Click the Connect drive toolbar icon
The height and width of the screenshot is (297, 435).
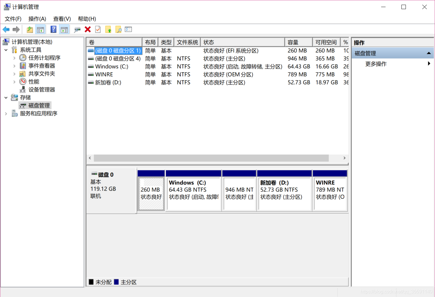pyautogui.click(x=77, y=29)
